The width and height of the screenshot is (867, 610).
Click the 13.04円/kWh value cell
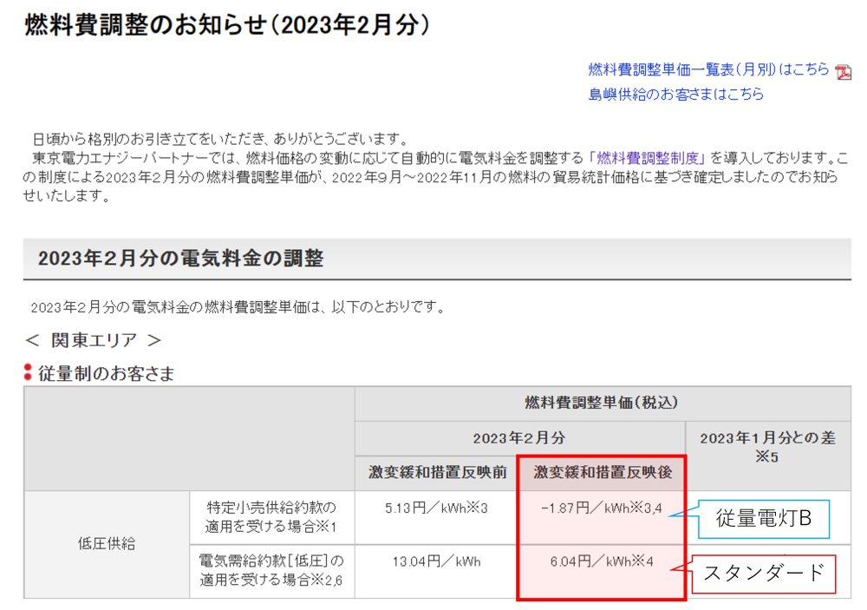point(437,562)
